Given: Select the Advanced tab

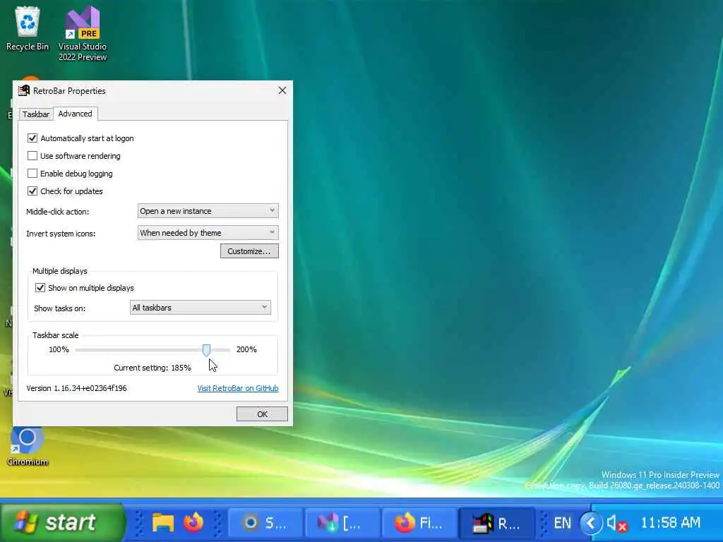Looking at the screenshot, I should coord(75,114).
